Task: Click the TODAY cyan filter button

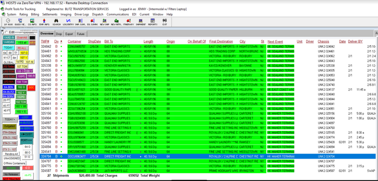Action: click(x=8, y=48)
